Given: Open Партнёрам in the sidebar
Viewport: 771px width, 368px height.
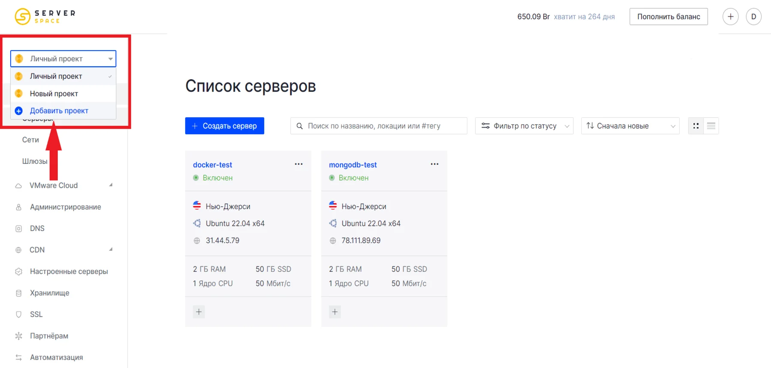Looking at the screenshot, I should [49, 336].
